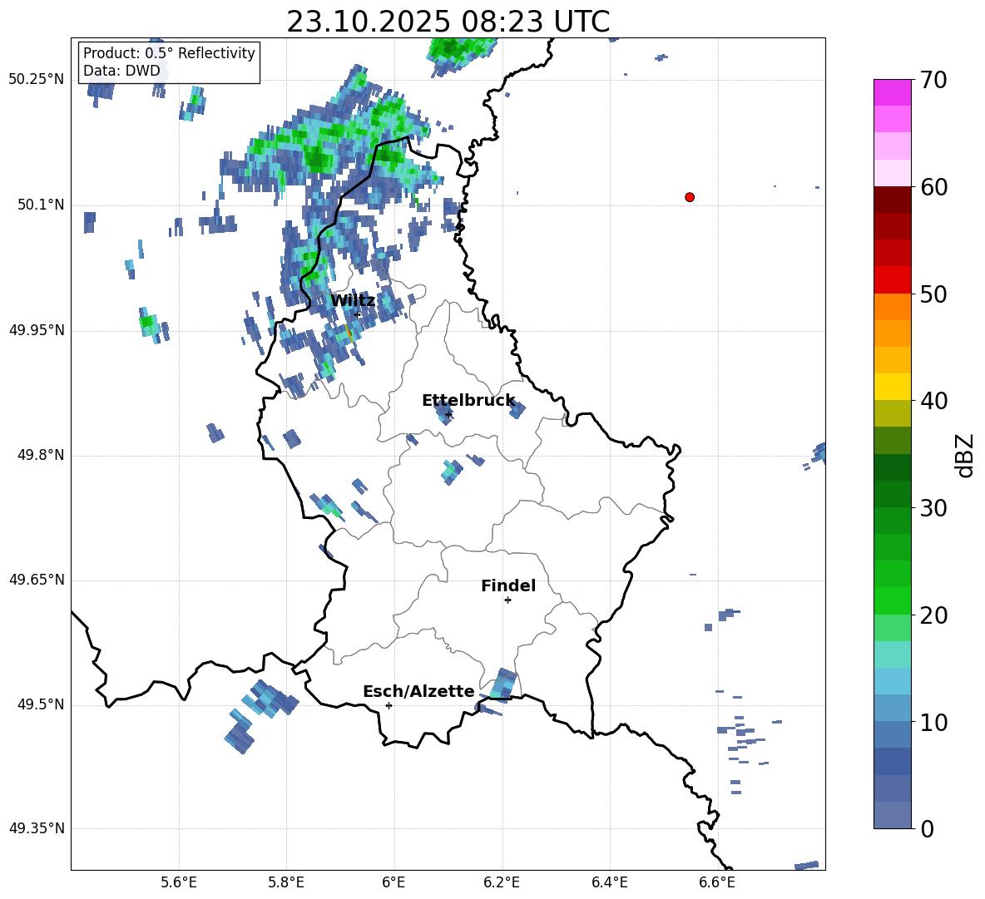The height and width of the screenshot is (899, 985).
Task: Click the small echo south of Ettelbruck
Action: click(451, 472)
